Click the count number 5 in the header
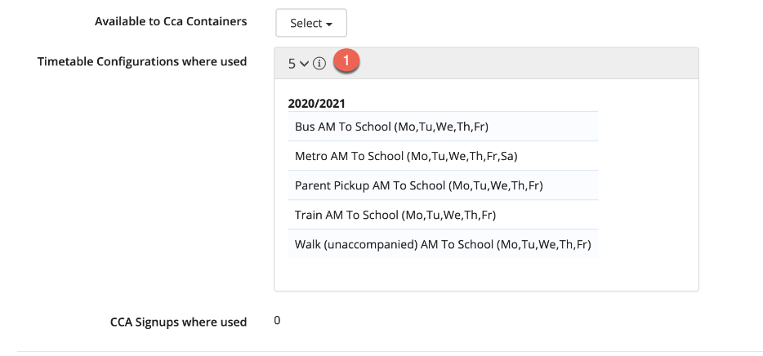The width and height of the screenshot is (763, 356). (x=292, y=63)
